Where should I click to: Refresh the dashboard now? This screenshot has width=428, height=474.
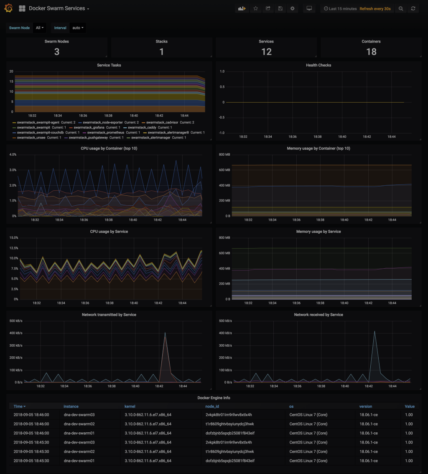(x=413, y=8)
